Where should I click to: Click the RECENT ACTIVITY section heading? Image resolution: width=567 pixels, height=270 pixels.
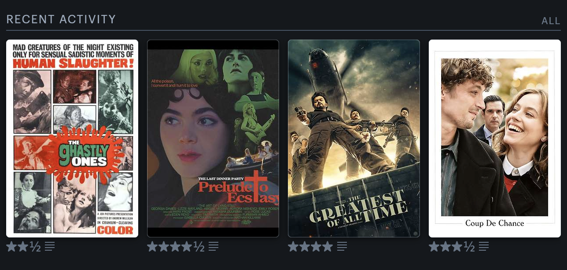[61, 19]
